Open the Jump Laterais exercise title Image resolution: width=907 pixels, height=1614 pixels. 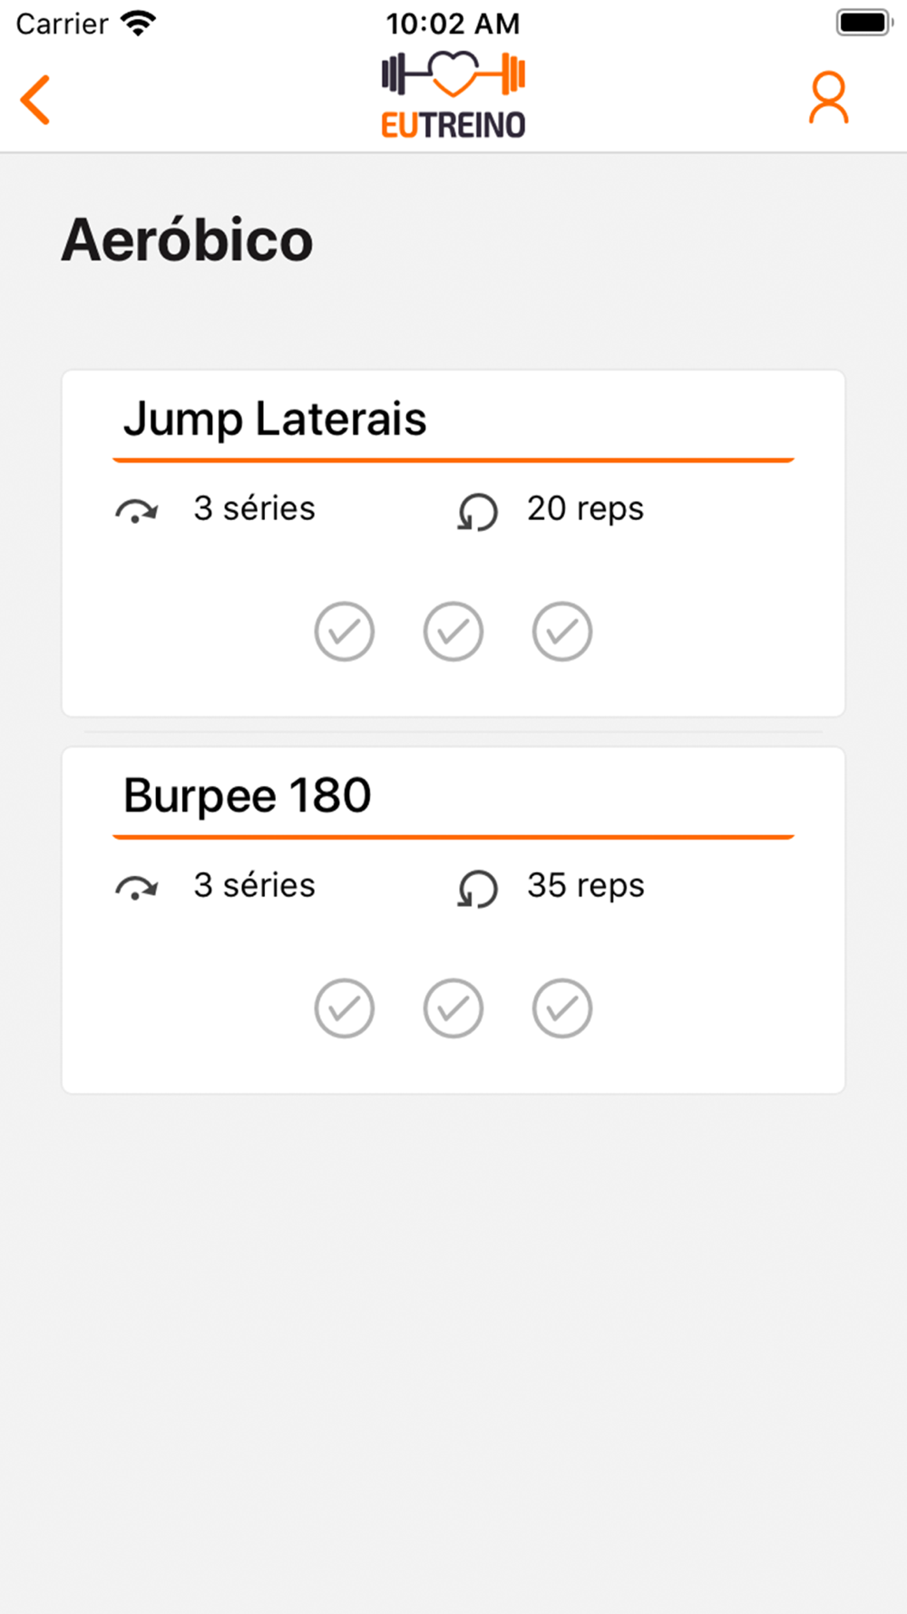[275, 419]
